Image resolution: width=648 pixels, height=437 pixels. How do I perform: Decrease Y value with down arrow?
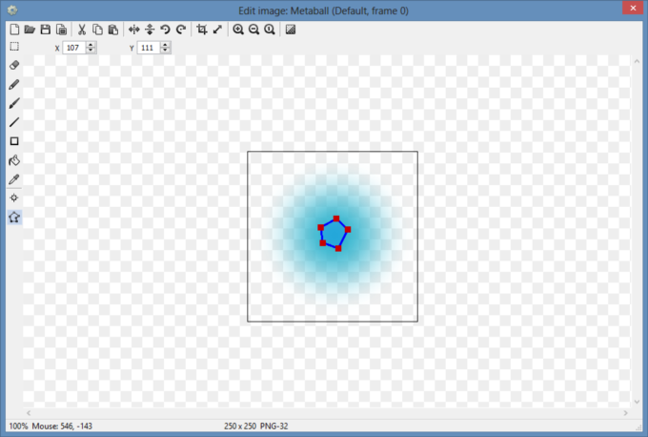(165, 51)
